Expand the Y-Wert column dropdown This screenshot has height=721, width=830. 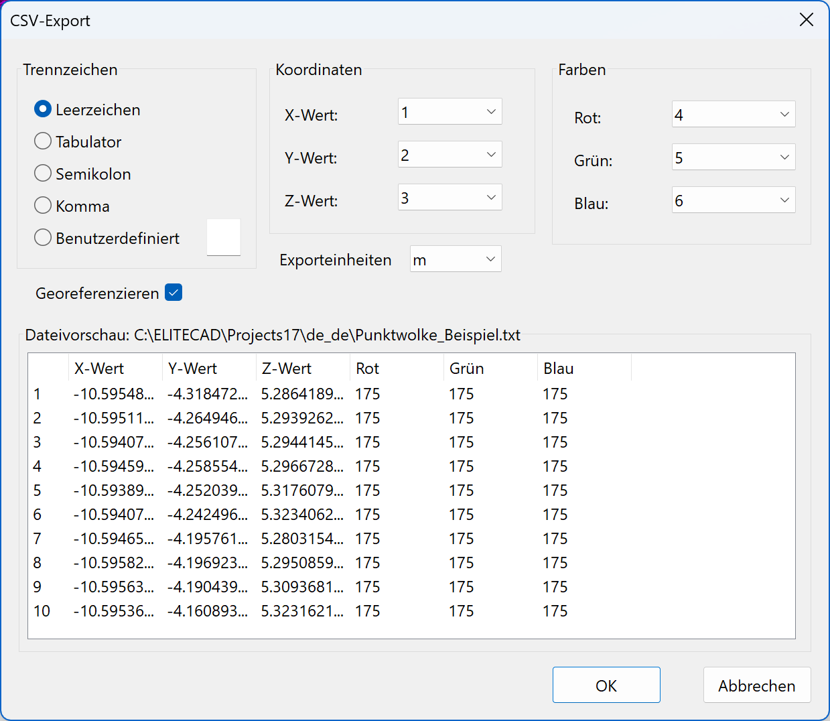point(449,155)
